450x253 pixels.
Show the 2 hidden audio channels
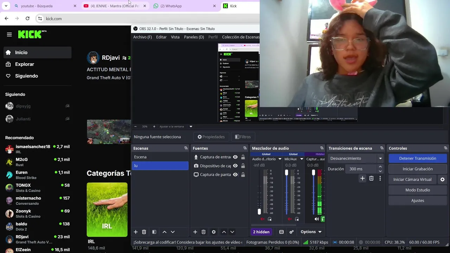[x=261, y=232]
